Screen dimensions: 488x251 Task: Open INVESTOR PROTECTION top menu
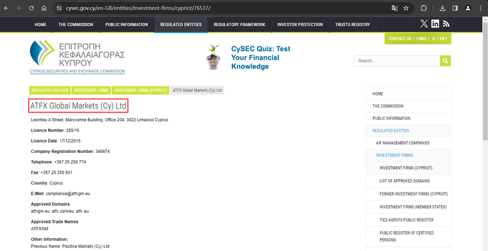300,24
